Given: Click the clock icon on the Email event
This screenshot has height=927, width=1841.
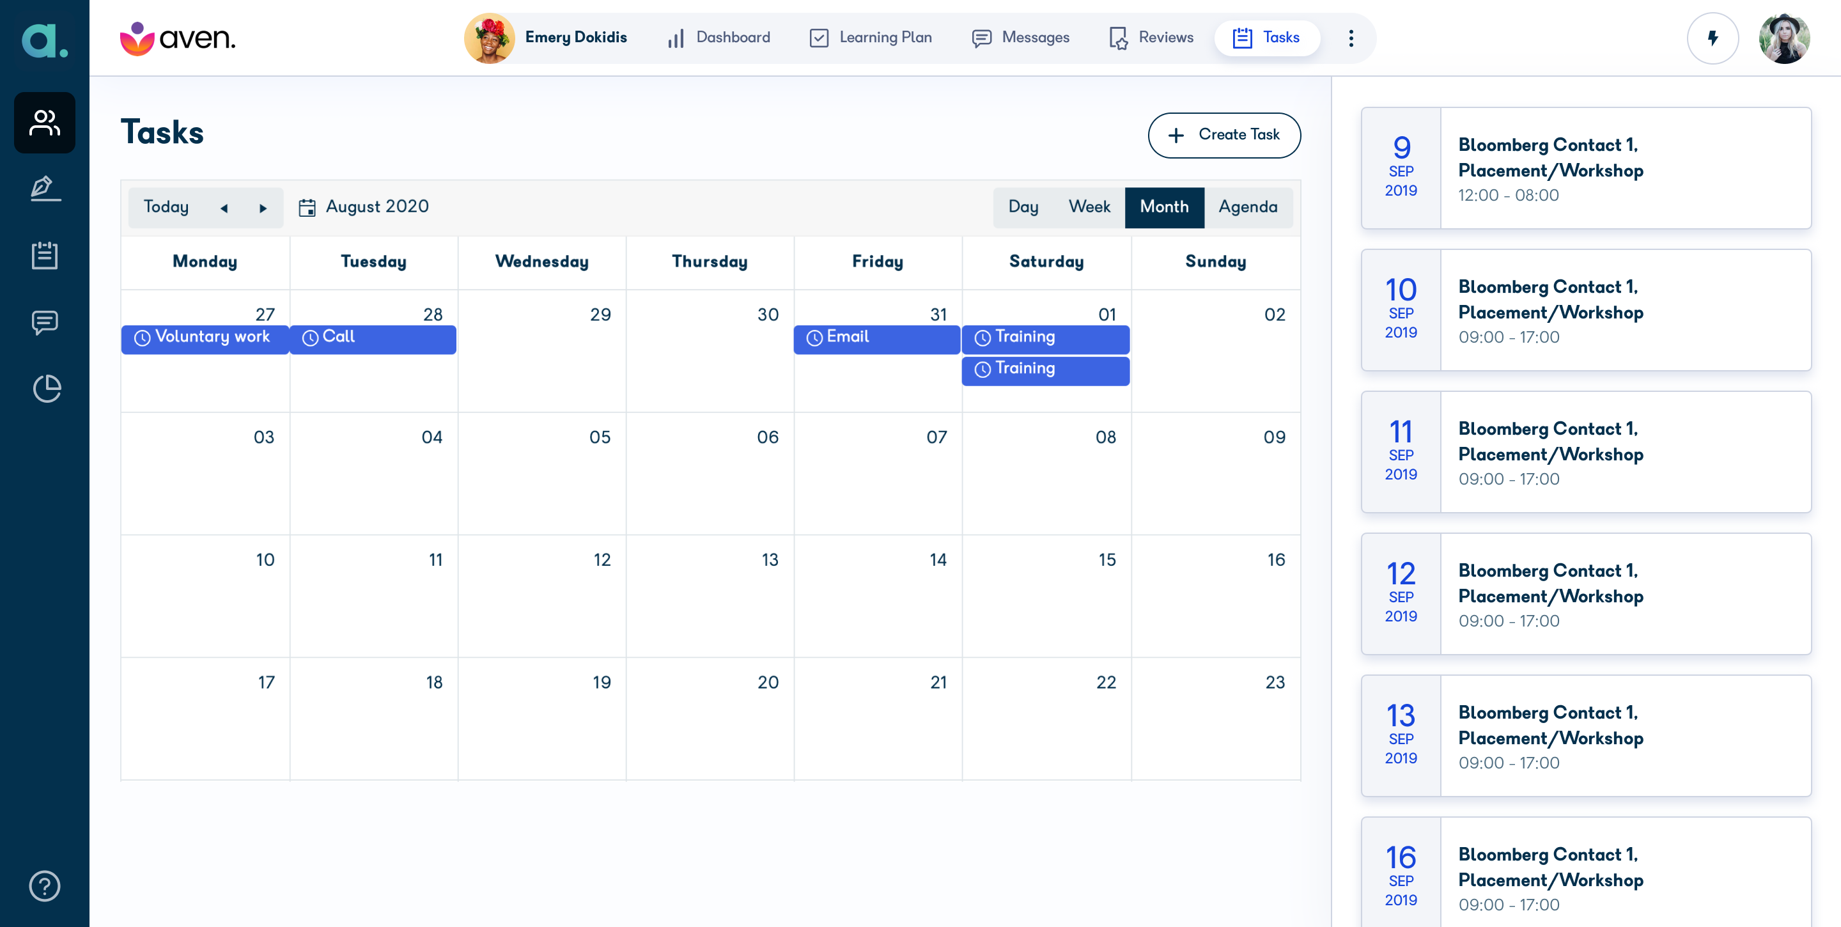Looking at the screenshot, I should point(814,338).
